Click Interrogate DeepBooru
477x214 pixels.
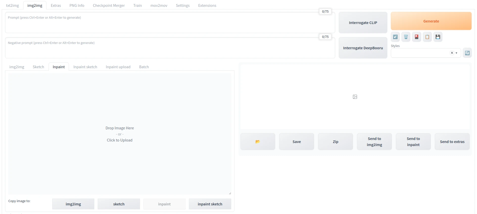pos(363,48)
